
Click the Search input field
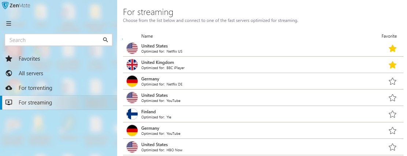pyautogui.click(x=59, y=40)
